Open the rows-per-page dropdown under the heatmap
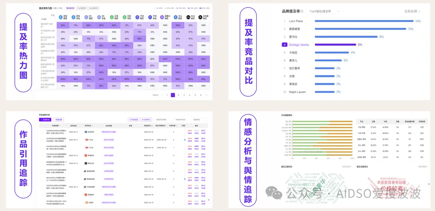Screen dimensions: 435x211 pyautogui.click(x=157, y=95)
